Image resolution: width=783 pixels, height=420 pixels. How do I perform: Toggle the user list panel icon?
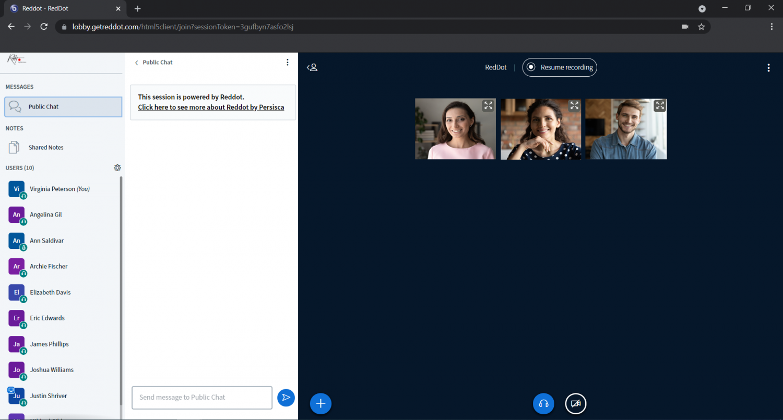(312, 67)
